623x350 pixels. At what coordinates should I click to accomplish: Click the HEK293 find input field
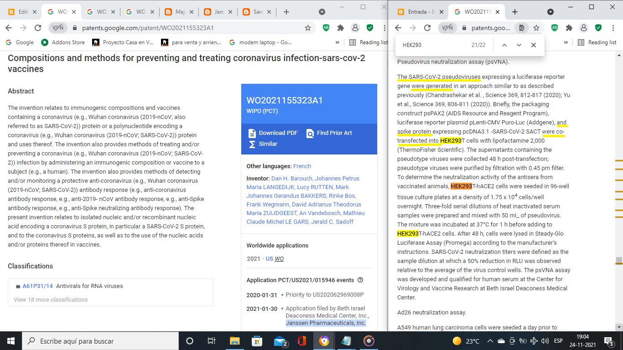point(433,45)
